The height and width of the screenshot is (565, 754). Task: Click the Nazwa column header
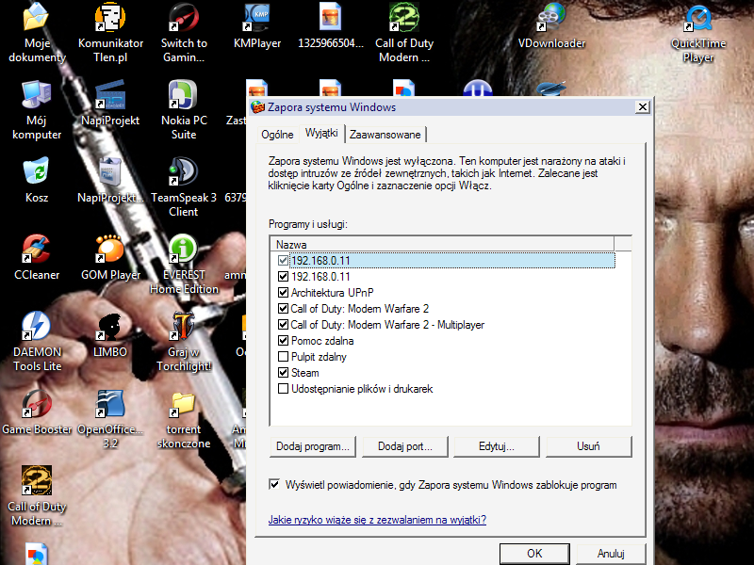[442, 244]
